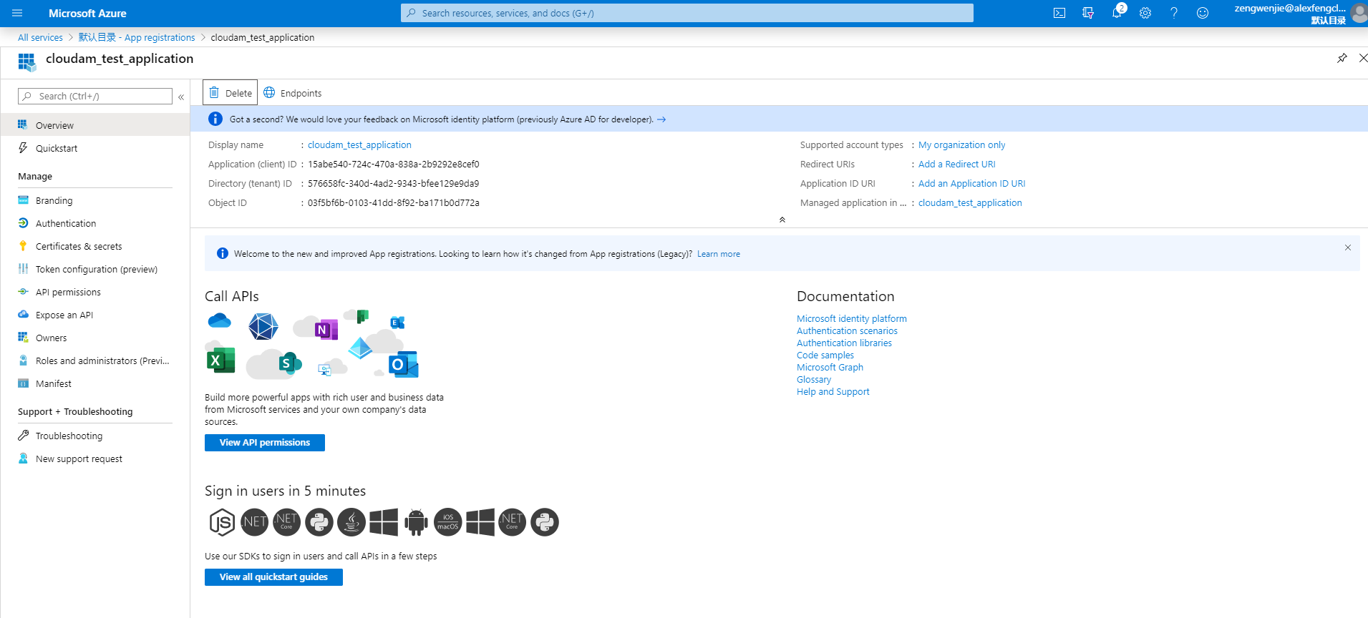Click Add a Redirect URI
The image size is (1368, 618).
tap(956, 165)
